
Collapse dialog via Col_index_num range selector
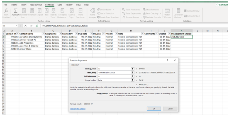(132, 76)
